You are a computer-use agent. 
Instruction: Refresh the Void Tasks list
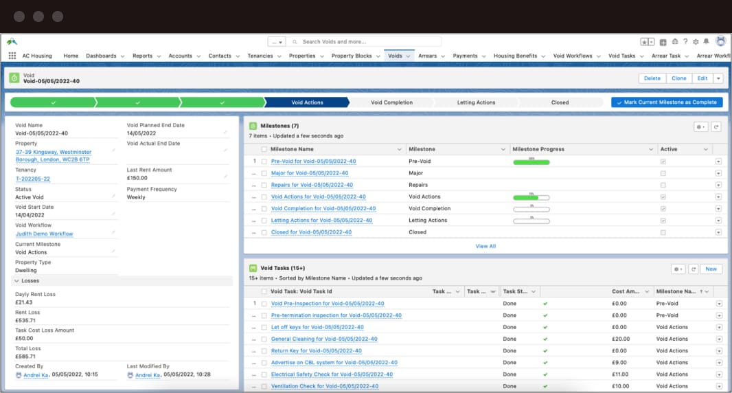click(694, 269)
